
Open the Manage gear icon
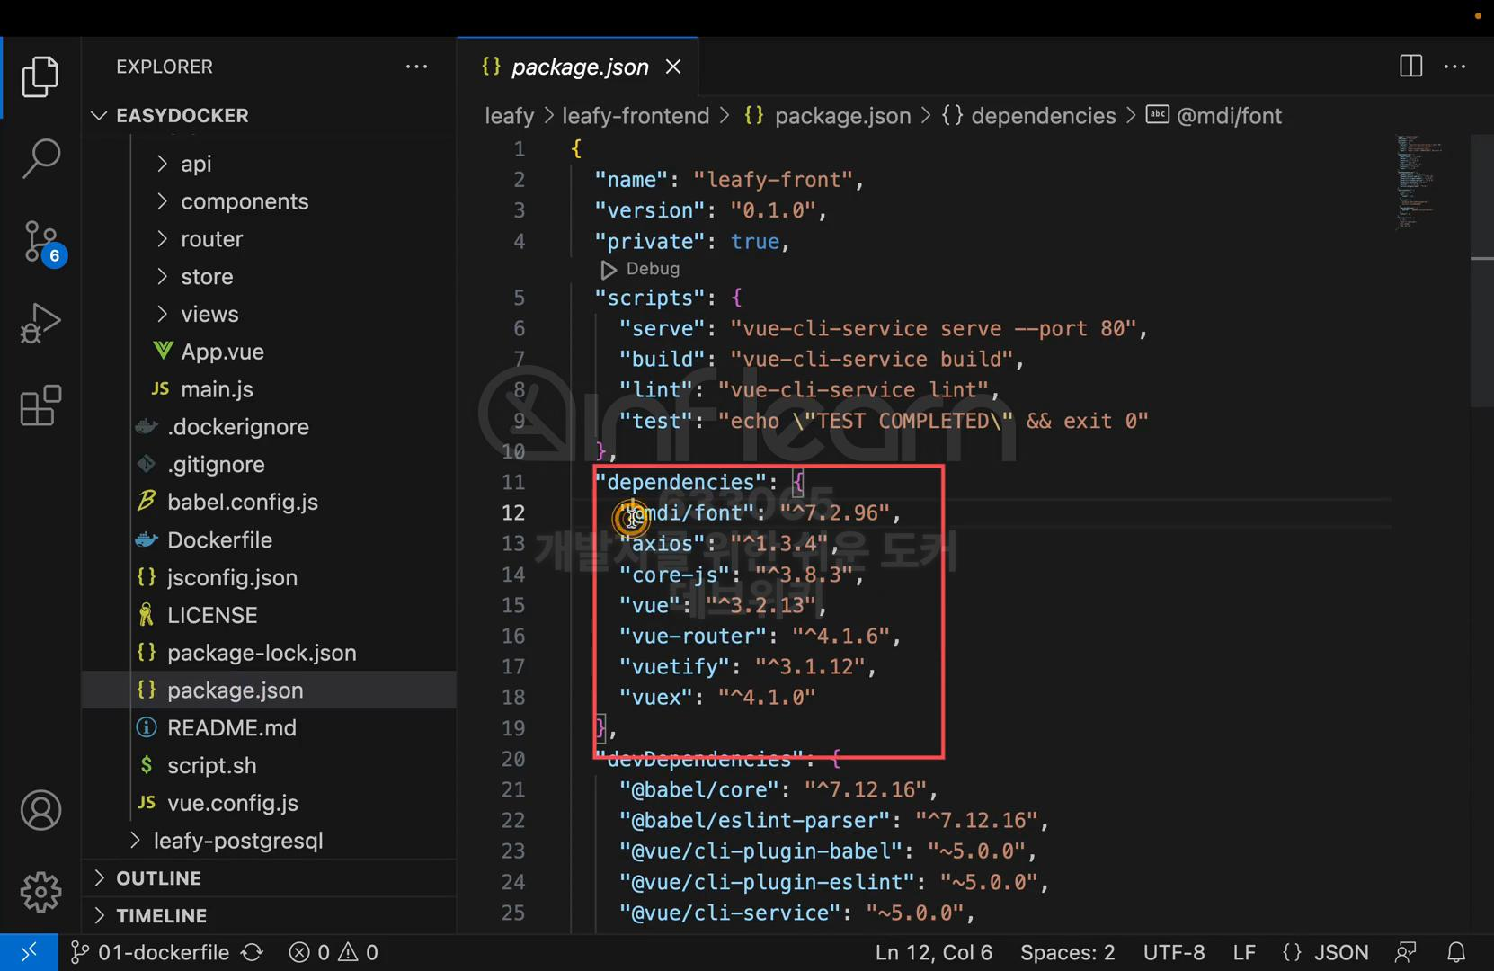pos(40,892)
